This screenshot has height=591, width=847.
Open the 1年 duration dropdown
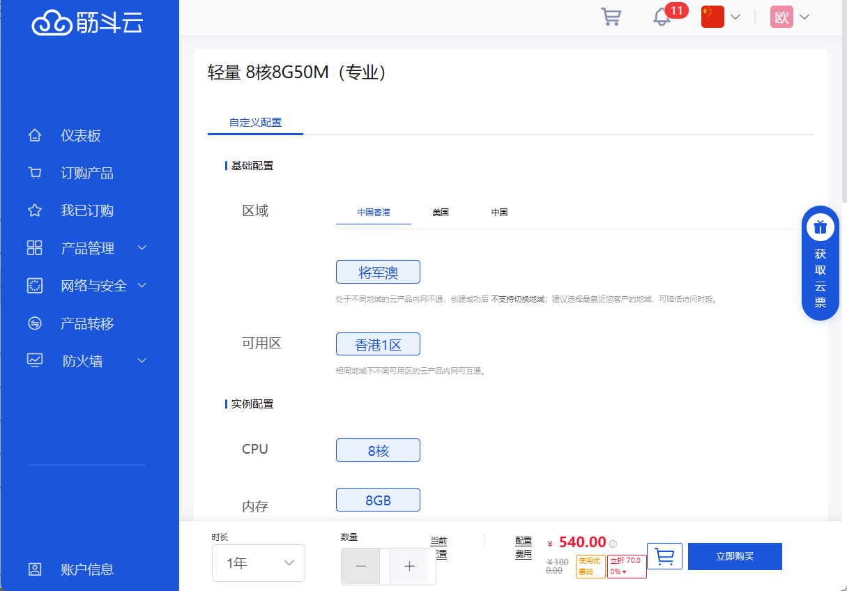[x=258, y=562]
